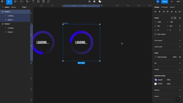Click the Boolean groups icon
This screenshot has height=103, width=183.
[x=100, y=1]
